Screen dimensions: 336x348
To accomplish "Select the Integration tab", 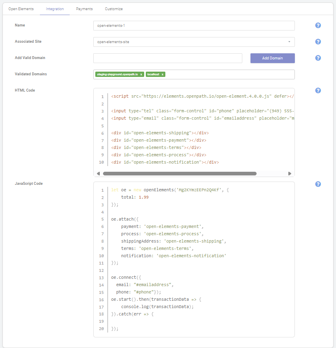I will tap(55, 9).
